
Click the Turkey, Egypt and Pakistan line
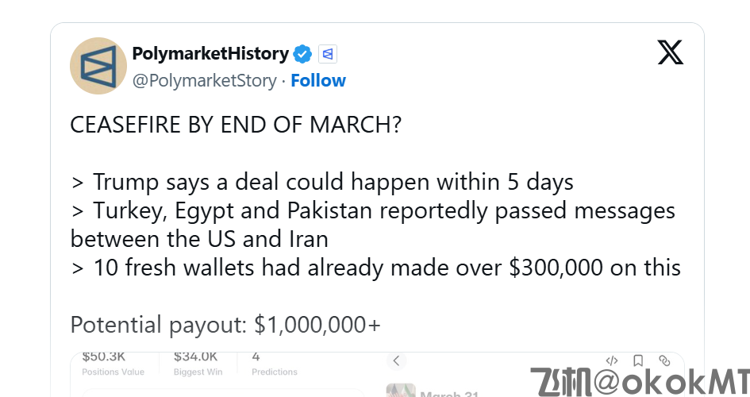pos(373,211)
